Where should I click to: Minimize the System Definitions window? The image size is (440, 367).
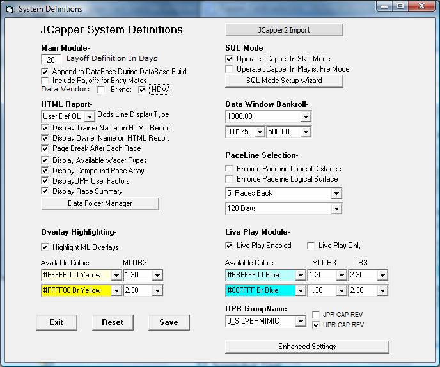click(384, 6)
